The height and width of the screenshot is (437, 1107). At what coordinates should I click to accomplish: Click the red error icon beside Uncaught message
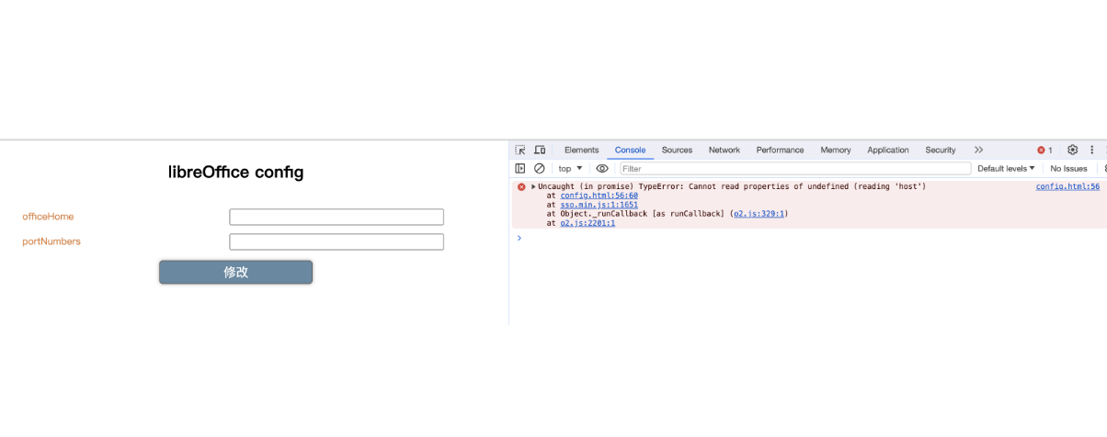coord(521,186)
